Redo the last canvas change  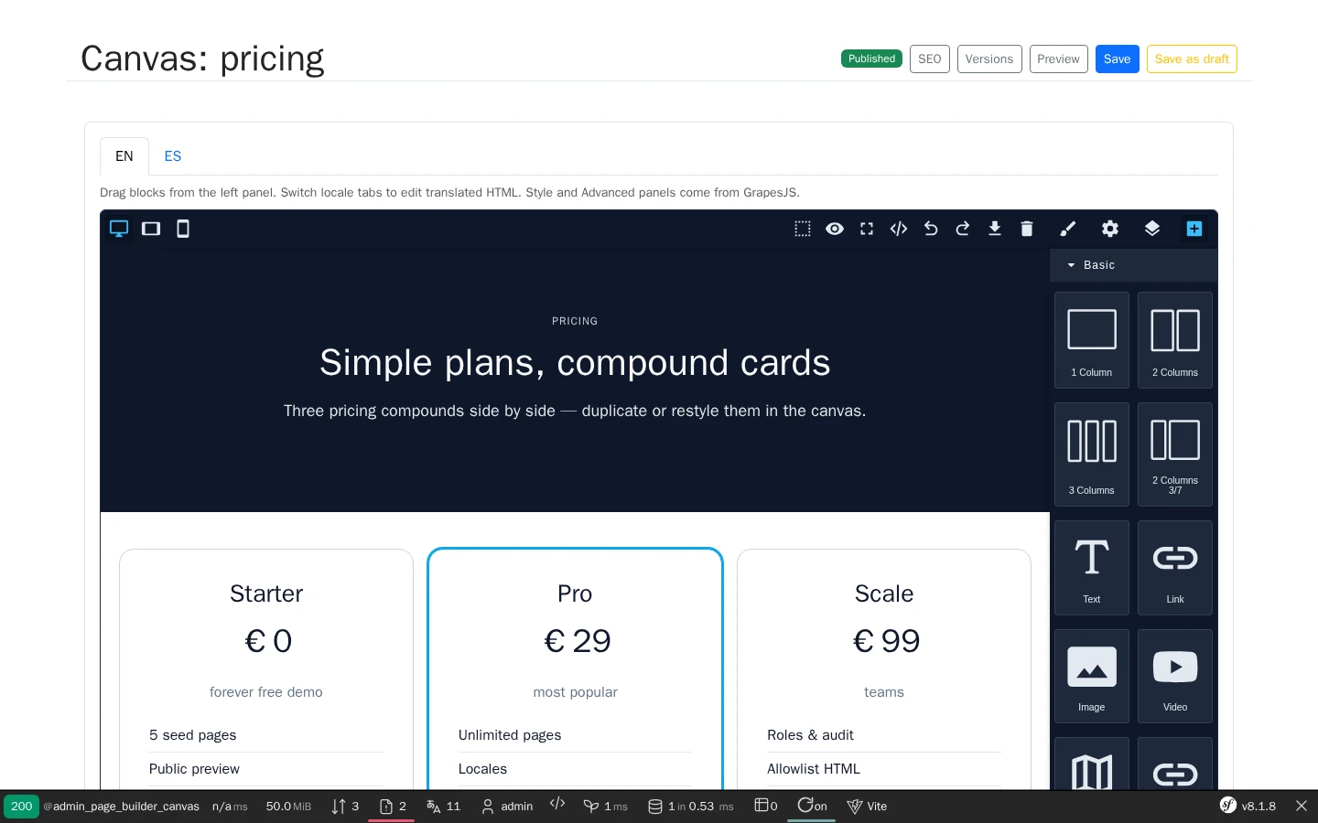(x=963, y=229)
